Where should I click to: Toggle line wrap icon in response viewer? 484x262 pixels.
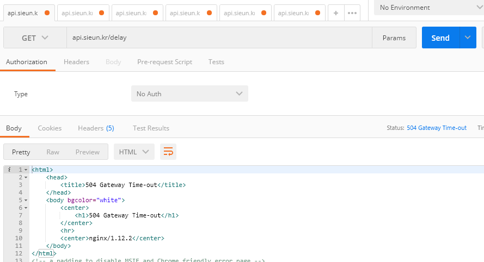tap(168, 152)
